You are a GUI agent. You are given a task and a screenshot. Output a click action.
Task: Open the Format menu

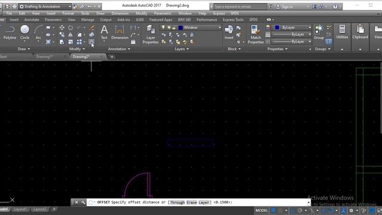pos(68,13)
